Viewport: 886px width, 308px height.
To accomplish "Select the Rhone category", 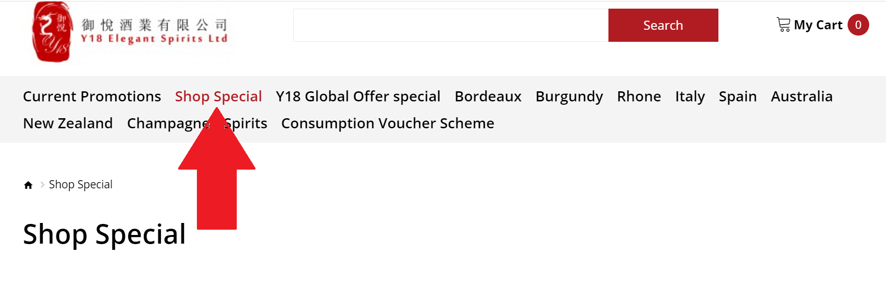I will tap(639, 97).
